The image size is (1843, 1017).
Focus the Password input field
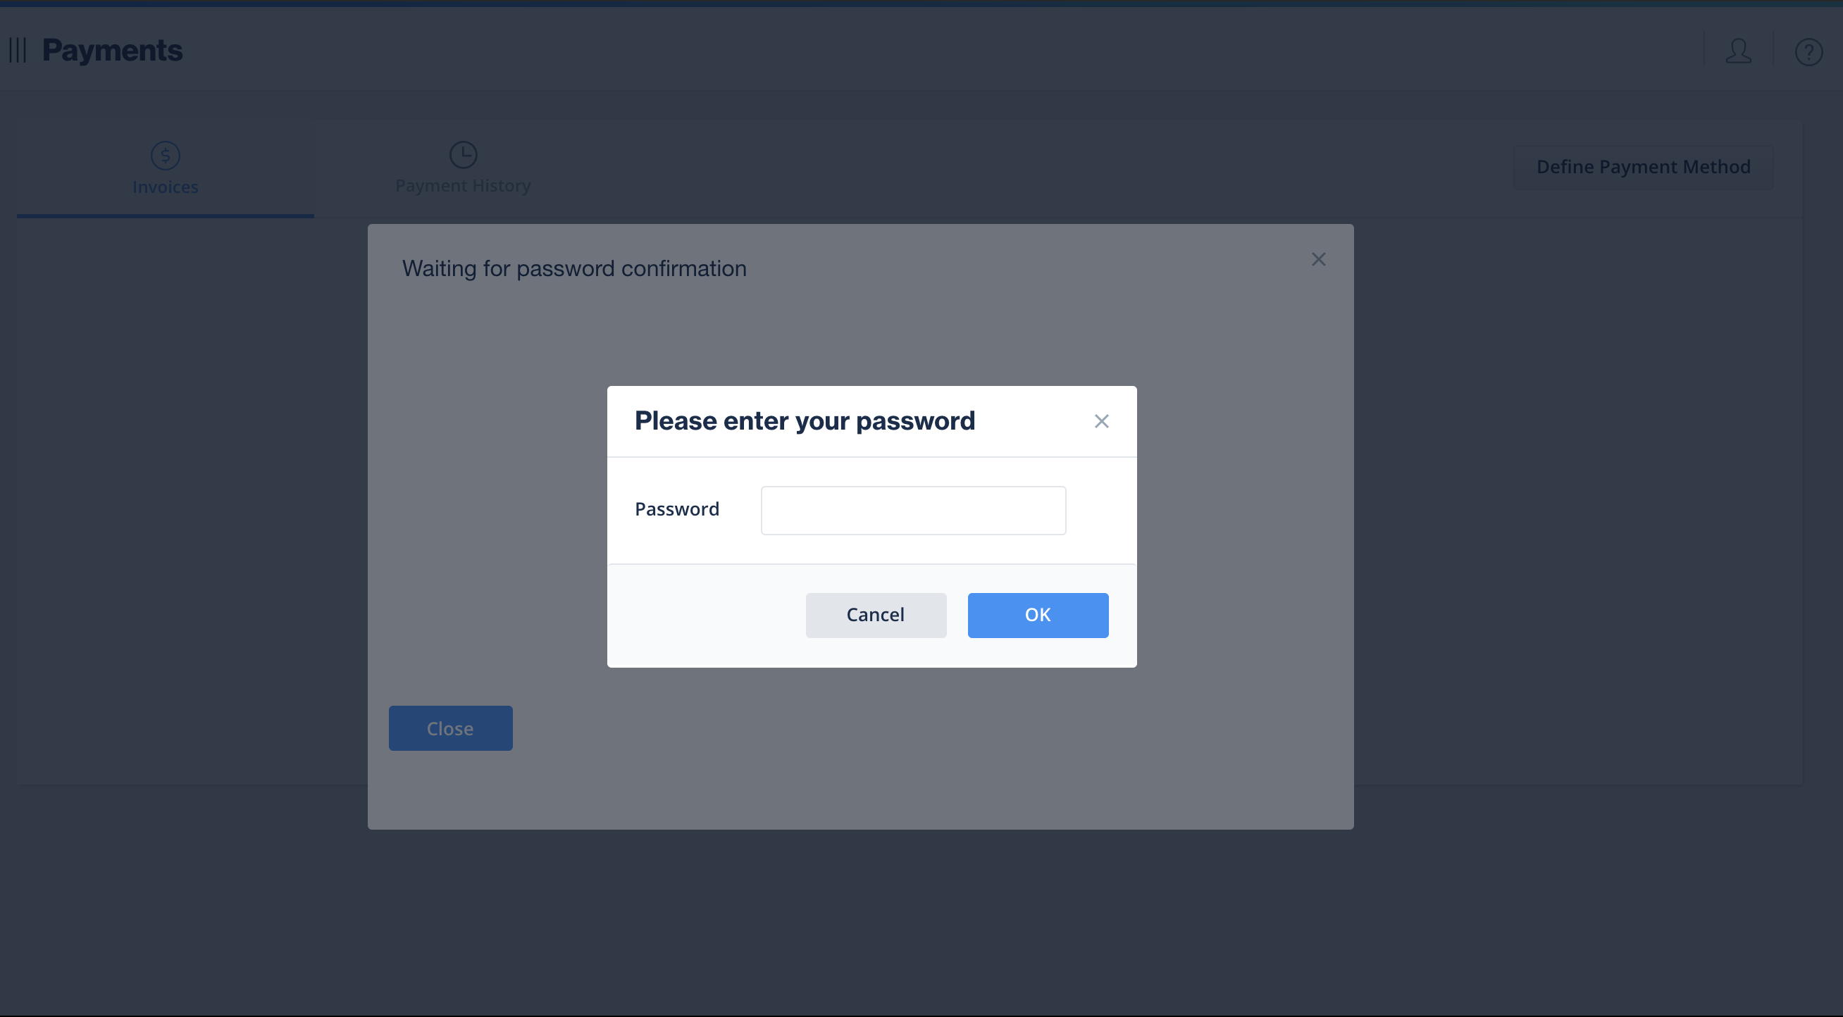pyautogui.click(x=912, y=510)
